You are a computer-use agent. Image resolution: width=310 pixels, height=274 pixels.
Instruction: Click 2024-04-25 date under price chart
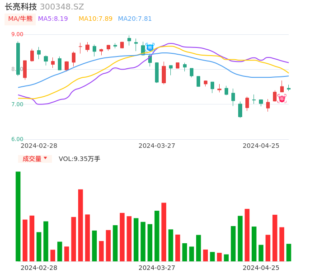(261, 146)
